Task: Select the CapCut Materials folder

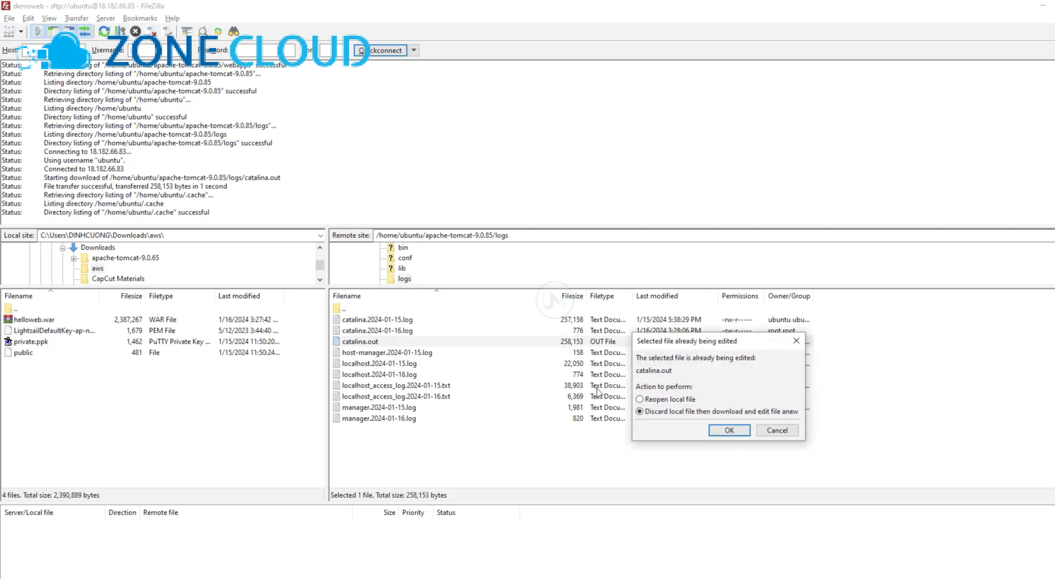Action: tap(118, 279)
